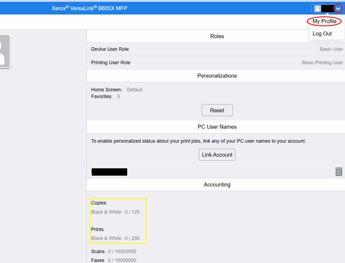The height and width of the screenshot is (263, 345).
Task: Expand the user menu chevron arrow
Action: (338, 9)
